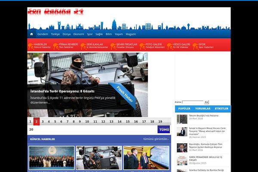This screenshot has height=172, width=258.
Task: Select slide number 19
Action: coord(160,121)
